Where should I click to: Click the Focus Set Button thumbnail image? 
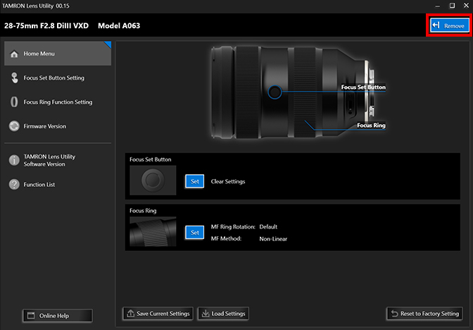click(153, 180)
